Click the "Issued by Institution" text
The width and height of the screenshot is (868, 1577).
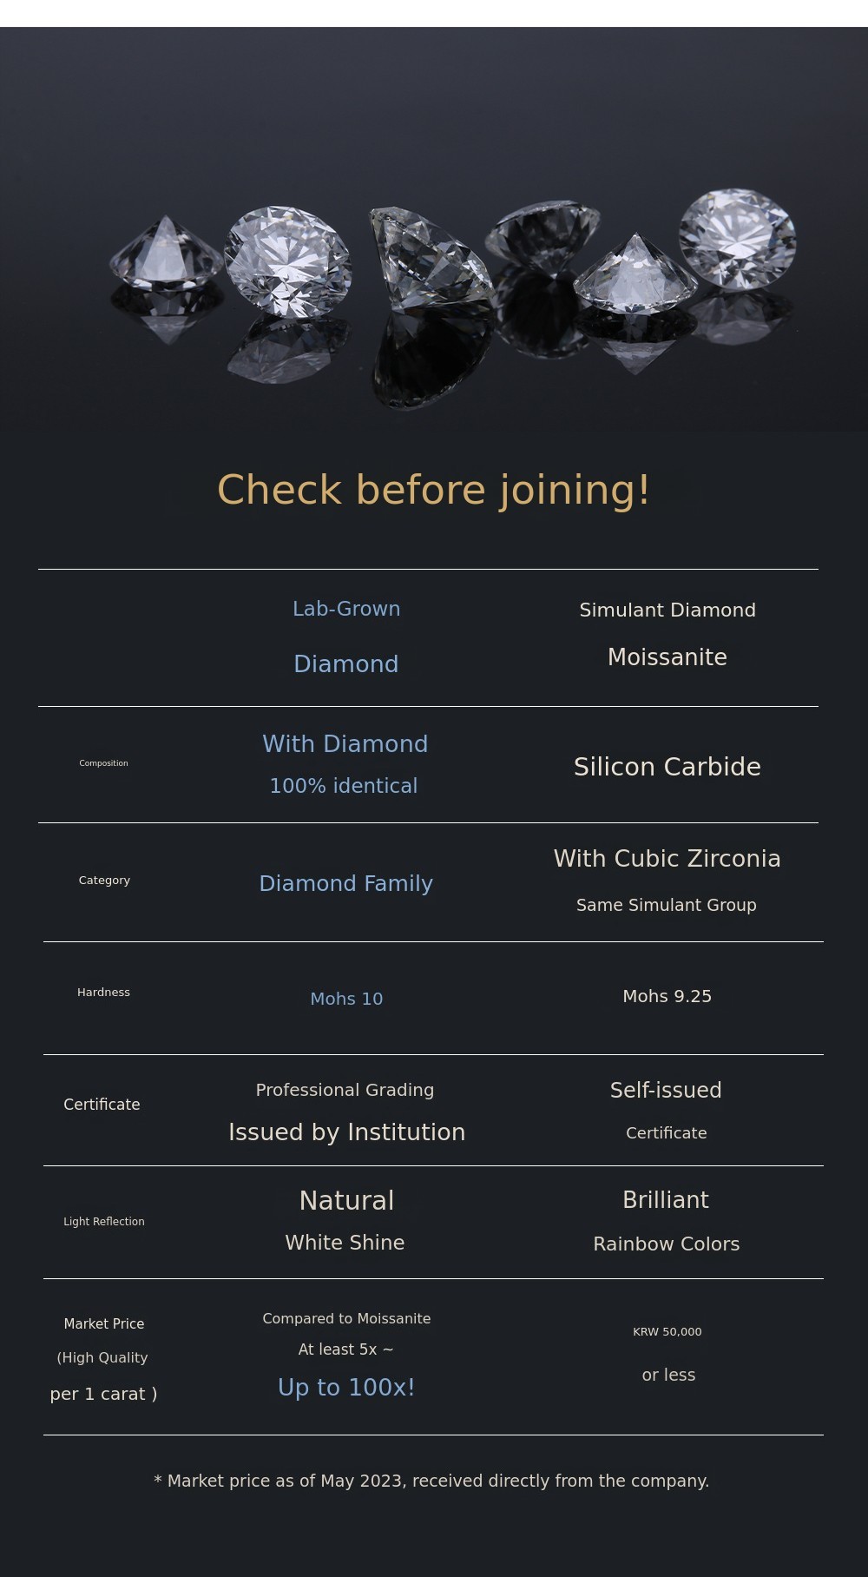[x=346, y=1132]
